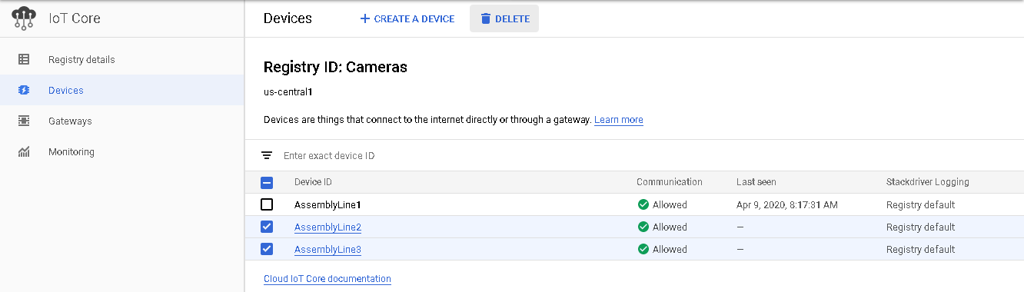Screen dimensions: 1024x292
Task: Click the Delete button
Action: pos(504,18)
